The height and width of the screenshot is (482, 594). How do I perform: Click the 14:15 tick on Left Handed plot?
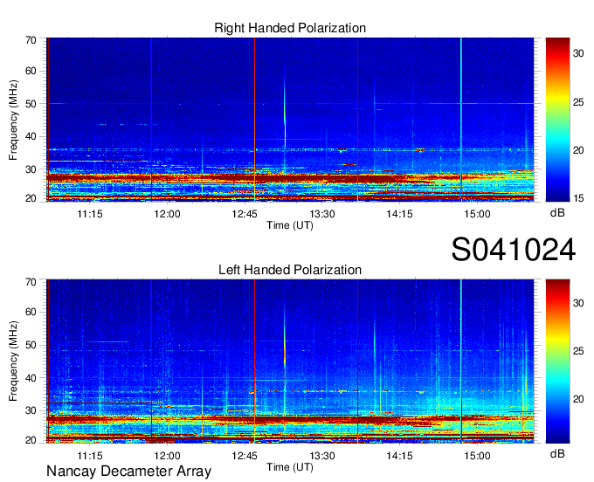(399, 456)
